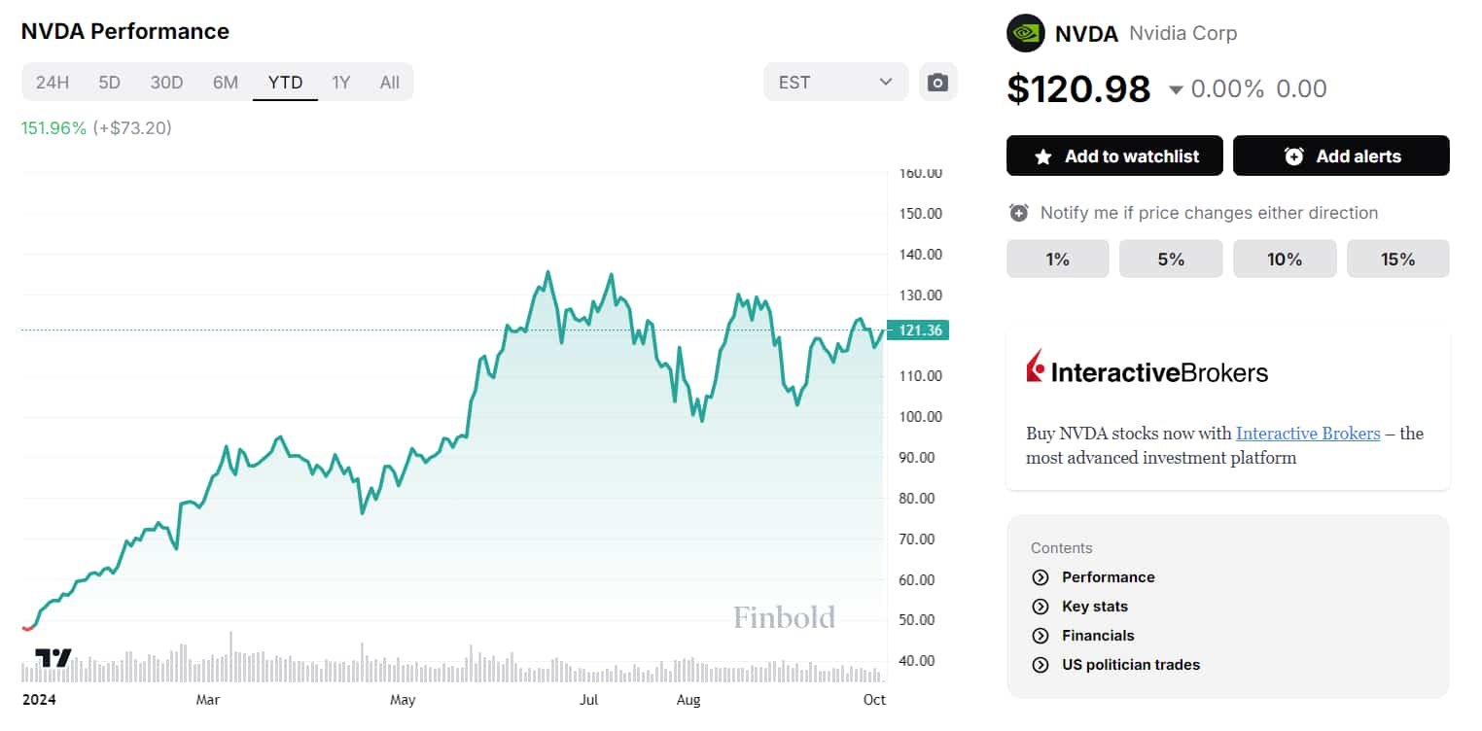The height and width of the screenshot is (731, 1482).
Task: Click the Add alerts button
Action: click(x=1341, y=156)
